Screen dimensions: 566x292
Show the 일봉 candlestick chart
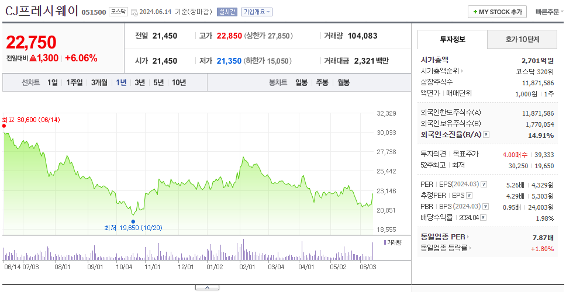click(x=301, y=82)
